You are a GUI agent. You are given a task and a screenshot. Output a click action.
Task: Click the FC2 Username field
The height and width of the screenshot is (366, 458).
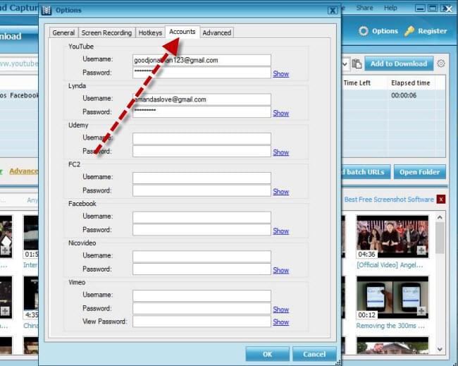click(x=202, y=178)
